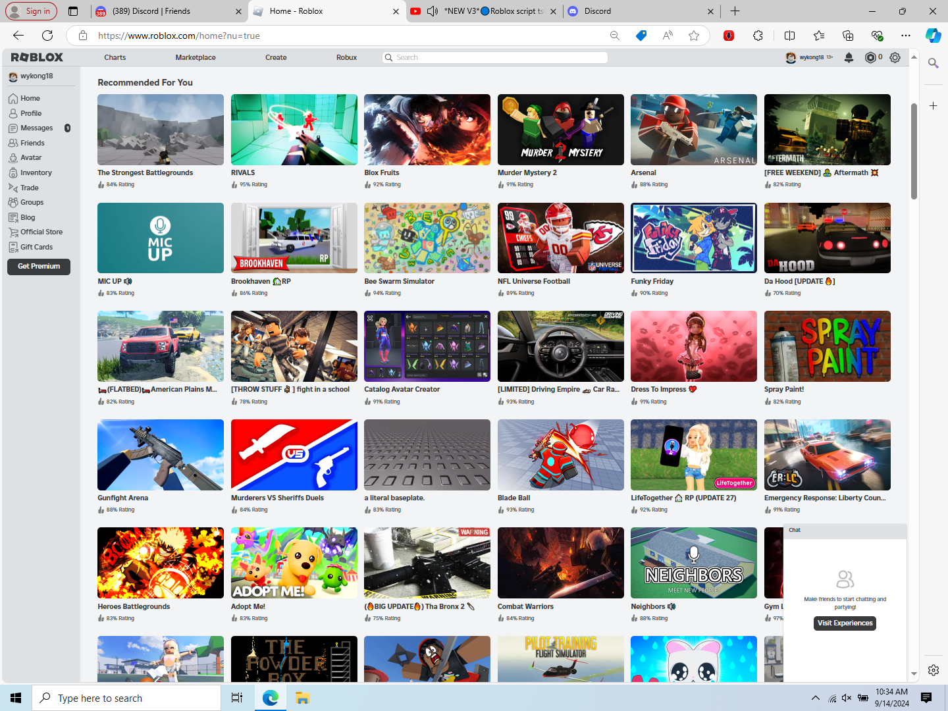The image size is (948, 711).
Task: Click the Edge sidebar search icon
Action: [933, 63]
